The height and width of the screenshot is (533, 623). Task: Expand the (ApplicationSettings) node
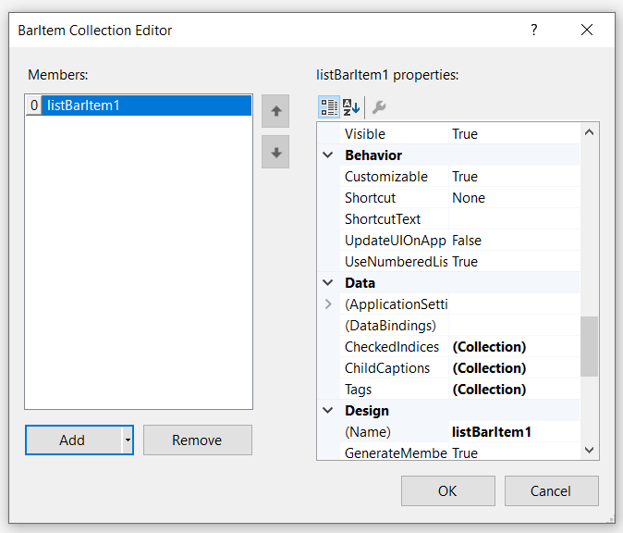point(328,304)
